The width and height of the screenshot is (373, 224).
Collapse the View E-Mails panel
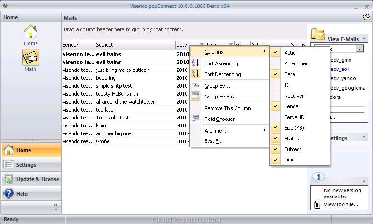(x=364, y=38)
